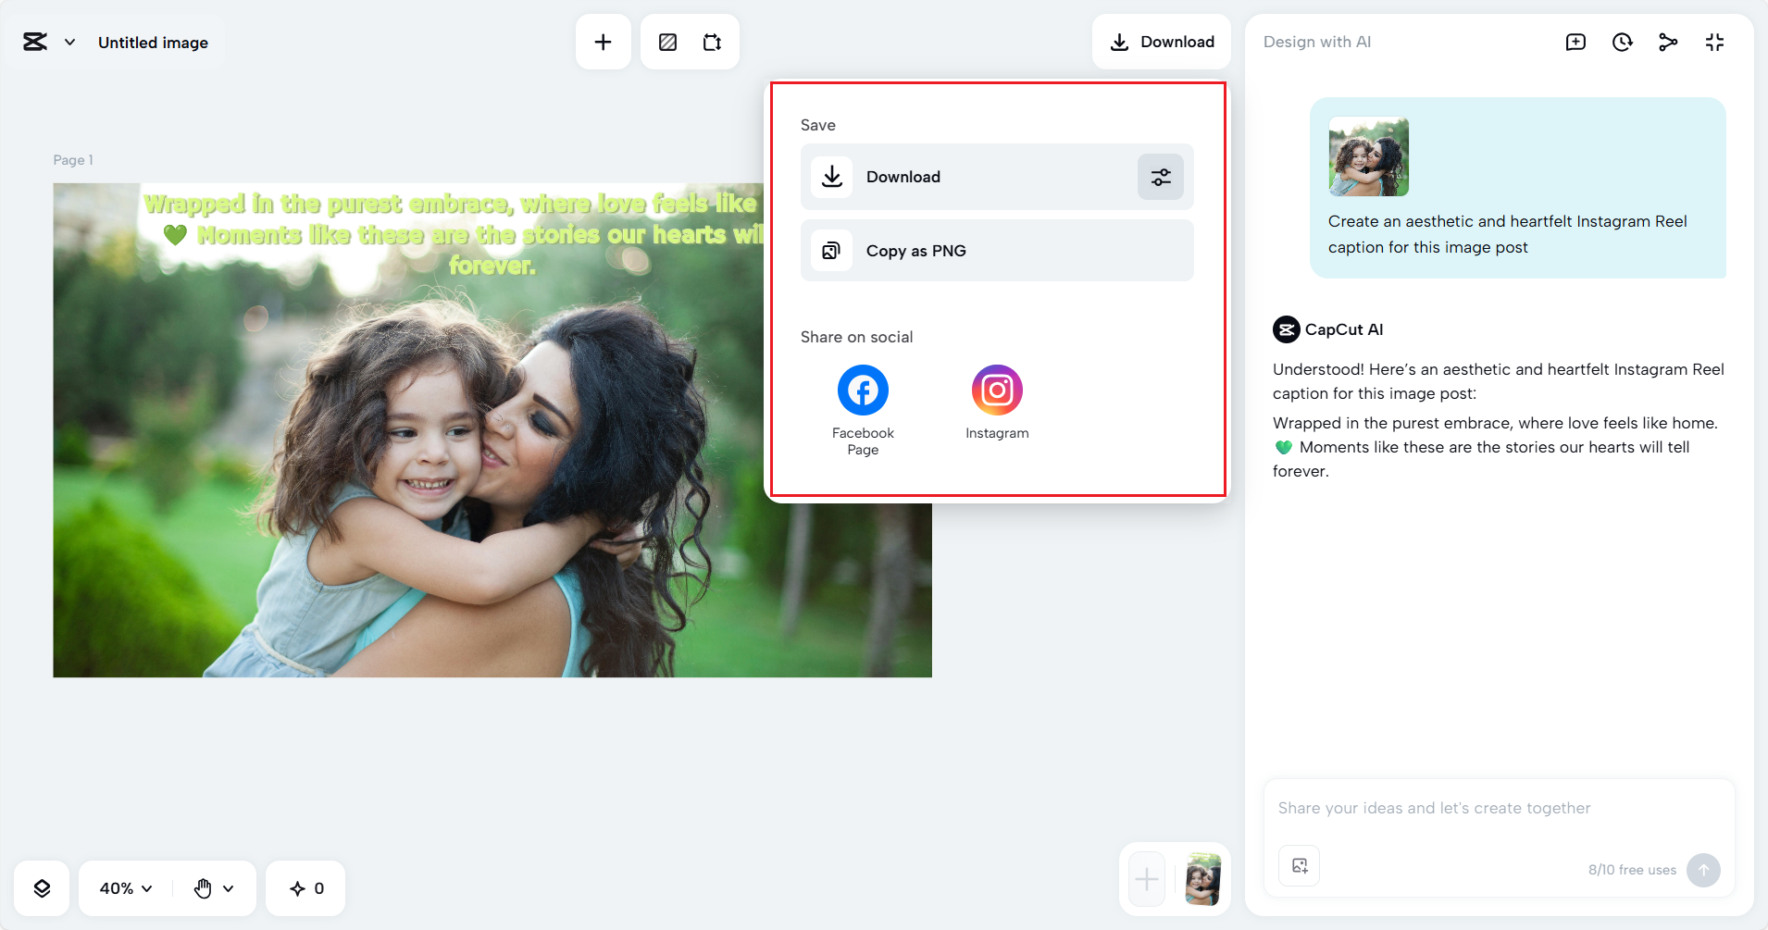Open download format settings

(1161, 177)
